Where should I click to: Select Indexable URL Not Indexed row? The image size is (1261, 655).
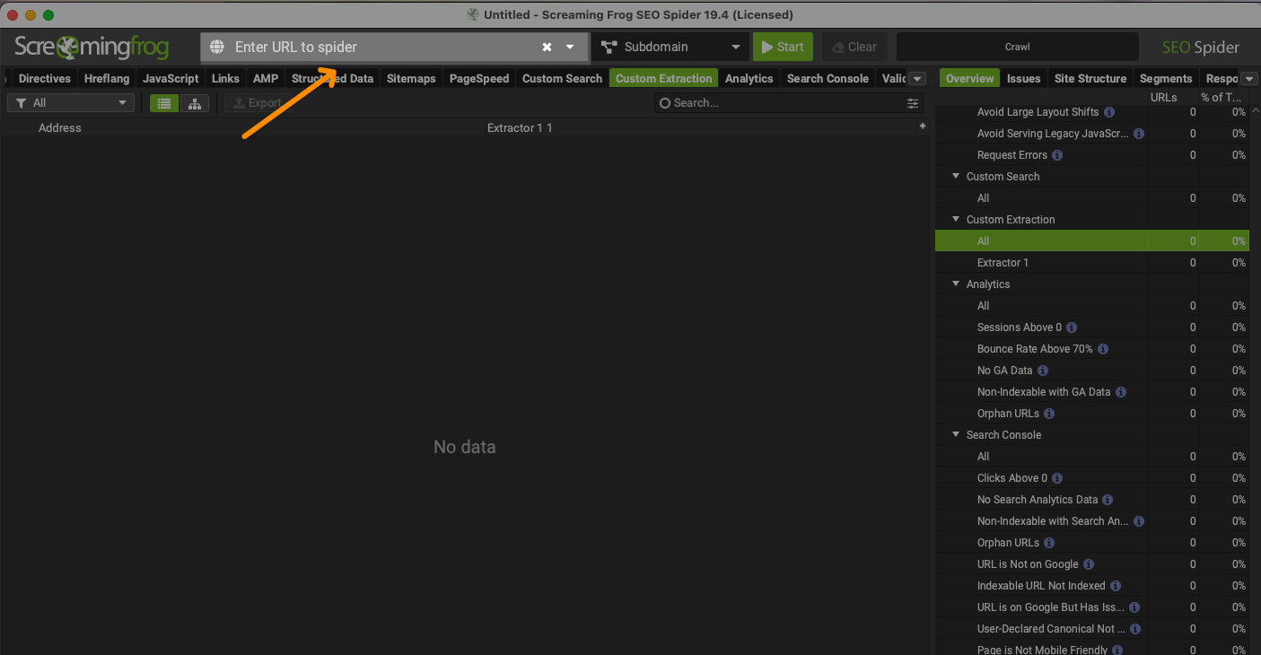pos(1091,586)
